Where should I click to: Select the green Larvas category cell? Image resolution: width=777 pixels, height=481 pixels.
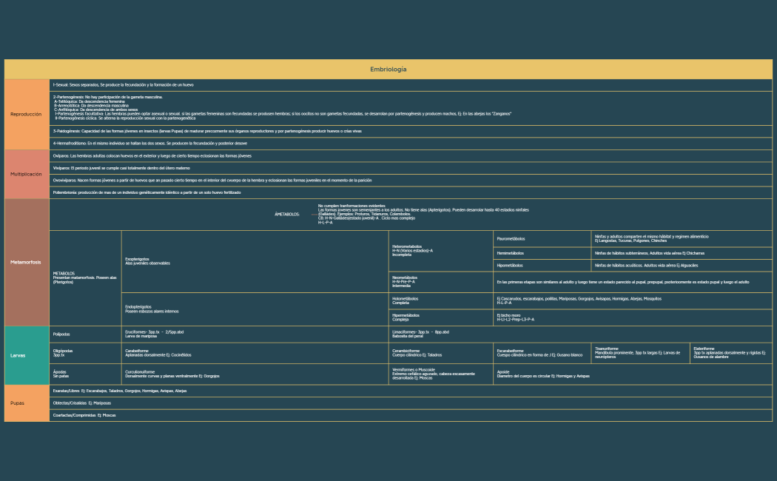click(x=26, y=355)
